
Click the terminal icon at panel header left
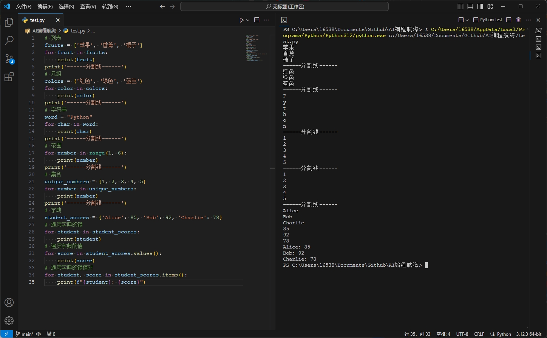pyautogui.click(x=284, y=20)
